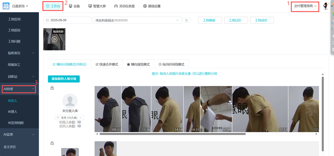Open the photo timestamped 11:36
The height and width of the screenshot is (156, 334).
click(136, 109)
